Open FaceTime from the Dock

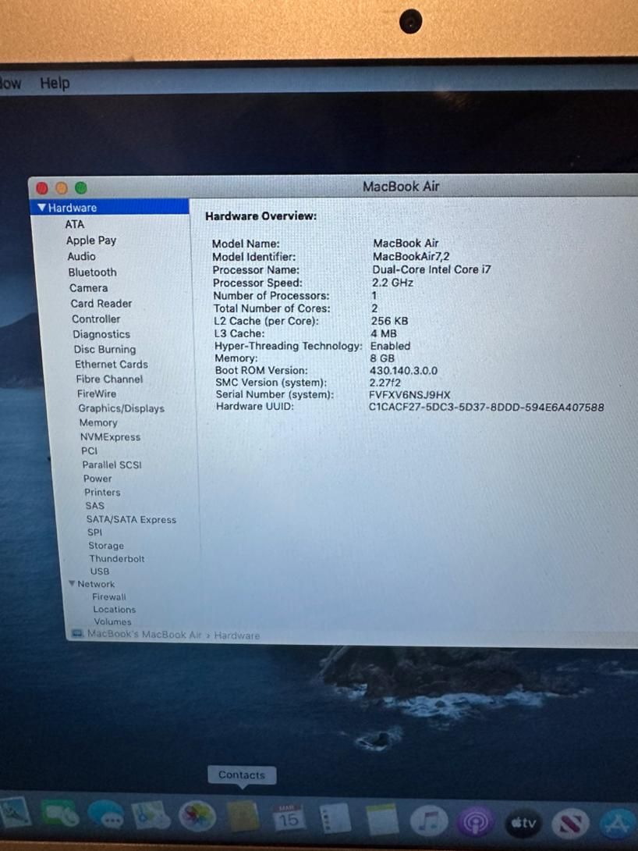(x=62, y=814)
